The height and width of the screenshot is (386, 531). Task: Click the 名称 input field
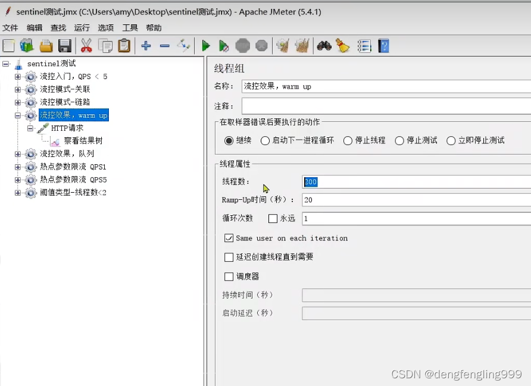(386, 87)
